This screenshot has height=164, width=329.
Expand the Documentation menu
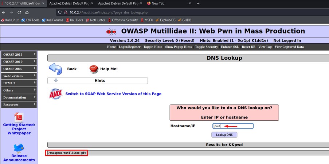[19, 97]
